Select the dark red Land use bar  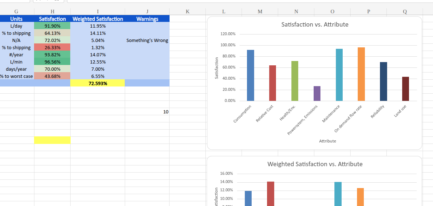(x=405, y=89)
